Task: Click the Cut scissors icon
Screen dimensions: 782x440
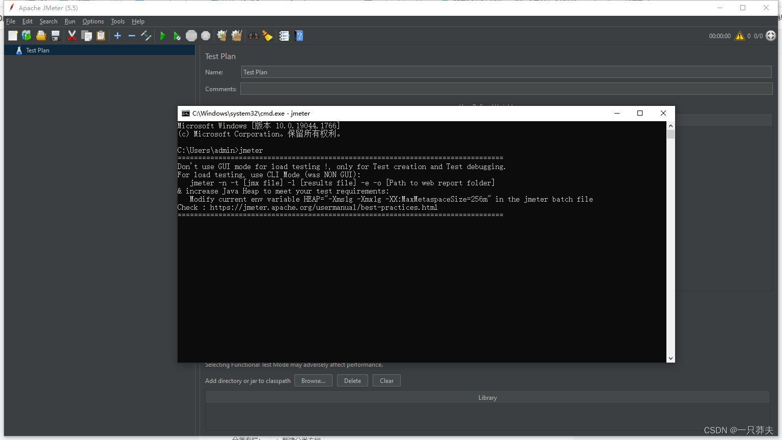Action: pyautogui.click(x=72, y=36)
